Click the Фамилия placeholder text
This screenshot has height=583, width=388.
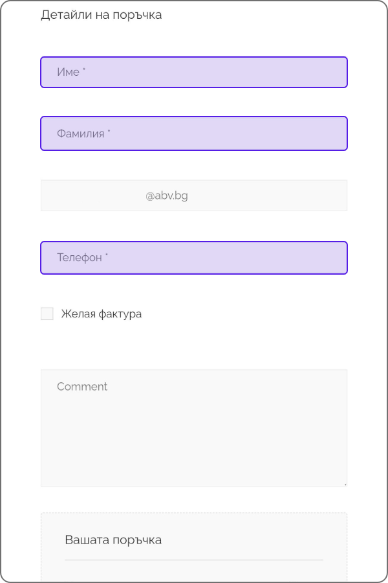pos(80,134)
